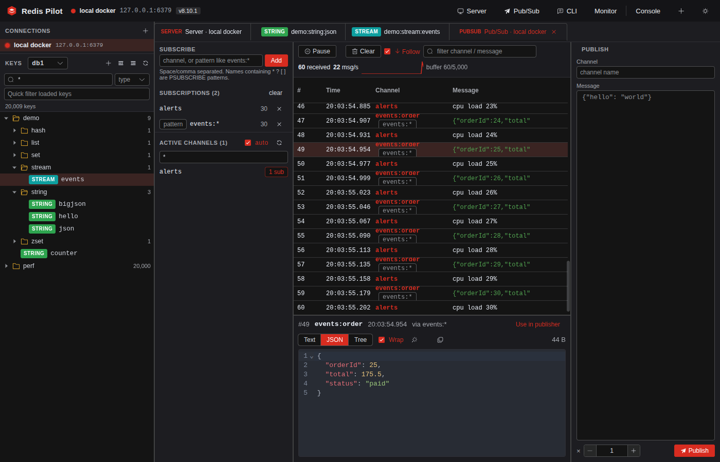Copy the message payload to clipboard

[440, 340]
